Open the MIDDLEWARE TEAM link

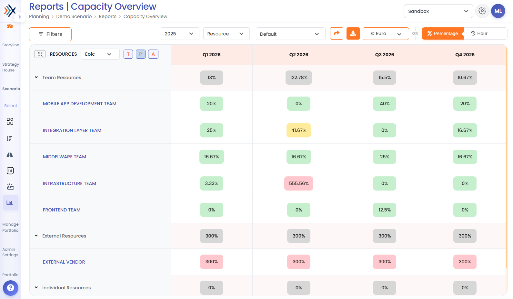click(x=65, y=157)
